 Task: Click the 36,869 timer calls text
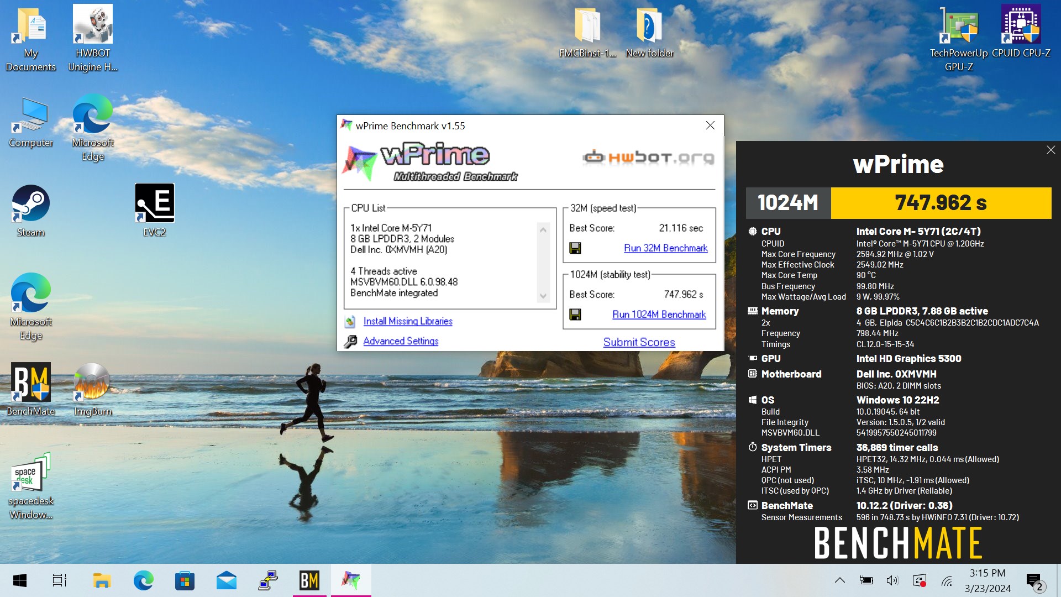897,448
